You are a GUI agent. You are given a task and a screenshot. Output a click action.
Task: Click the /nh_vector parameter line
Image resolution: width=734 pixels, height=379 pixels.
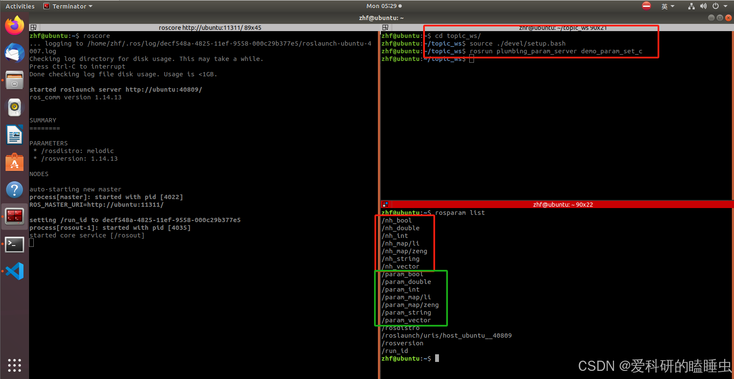tap(401, 266)
